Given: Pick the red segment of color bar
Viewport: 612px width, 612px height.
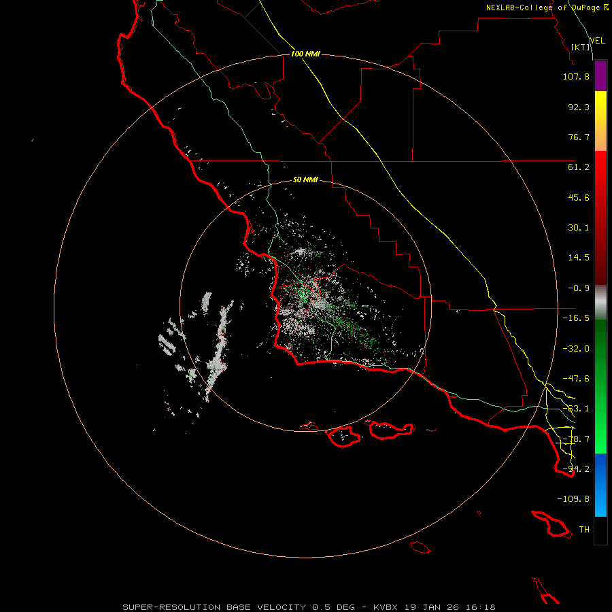Looking at the screenshot, I should [x=600, y=218].
